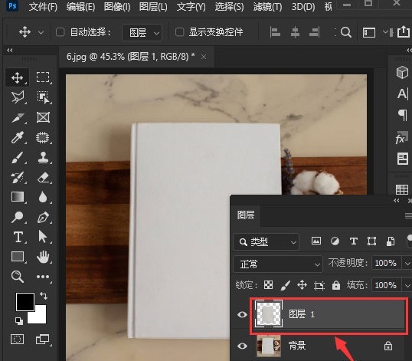
Task: Open the 正常 blend mode dropdown
Action: 278,264
